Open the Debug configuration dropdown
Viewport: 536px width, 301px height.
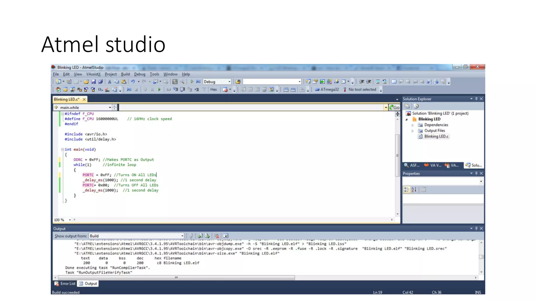coord(229,82)
